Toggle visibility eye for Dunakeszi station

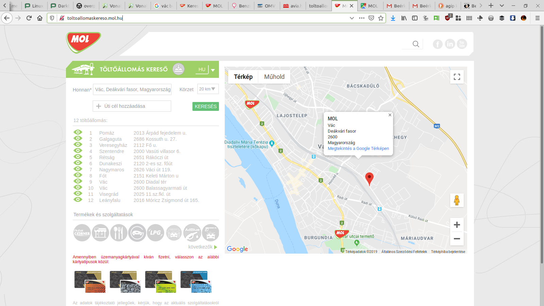point(78,163)
